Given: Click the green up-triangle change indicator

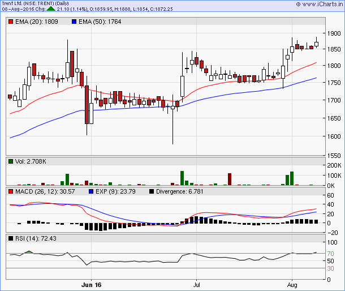Looking at the screenshot, I should 51,9.
